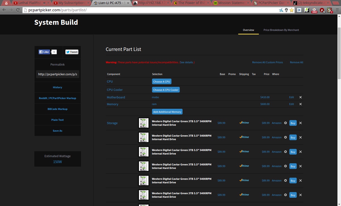Remove the Memory component with its X

(x=300, y=104)
